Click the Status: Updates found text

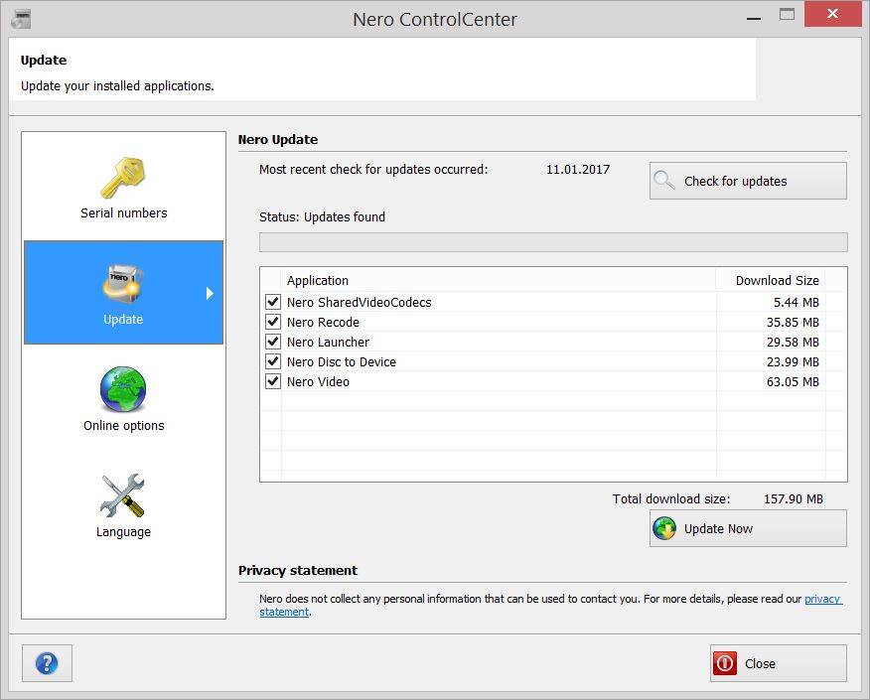tap(323, 216)
